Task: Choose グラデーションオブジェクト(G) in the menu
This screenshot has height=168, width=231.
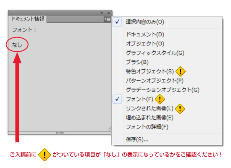Action: (x=163, y=90)
